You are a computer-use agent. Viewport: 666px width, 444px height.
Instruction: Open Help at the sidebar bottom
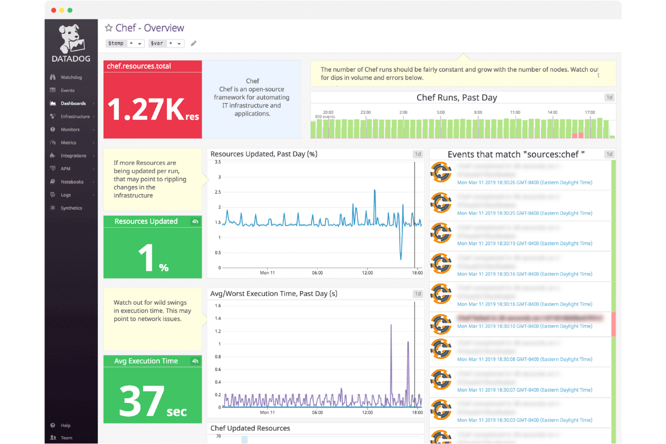66,426
